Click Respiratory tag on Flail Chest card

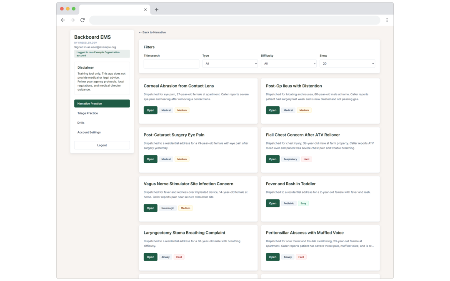pos(290,159)
